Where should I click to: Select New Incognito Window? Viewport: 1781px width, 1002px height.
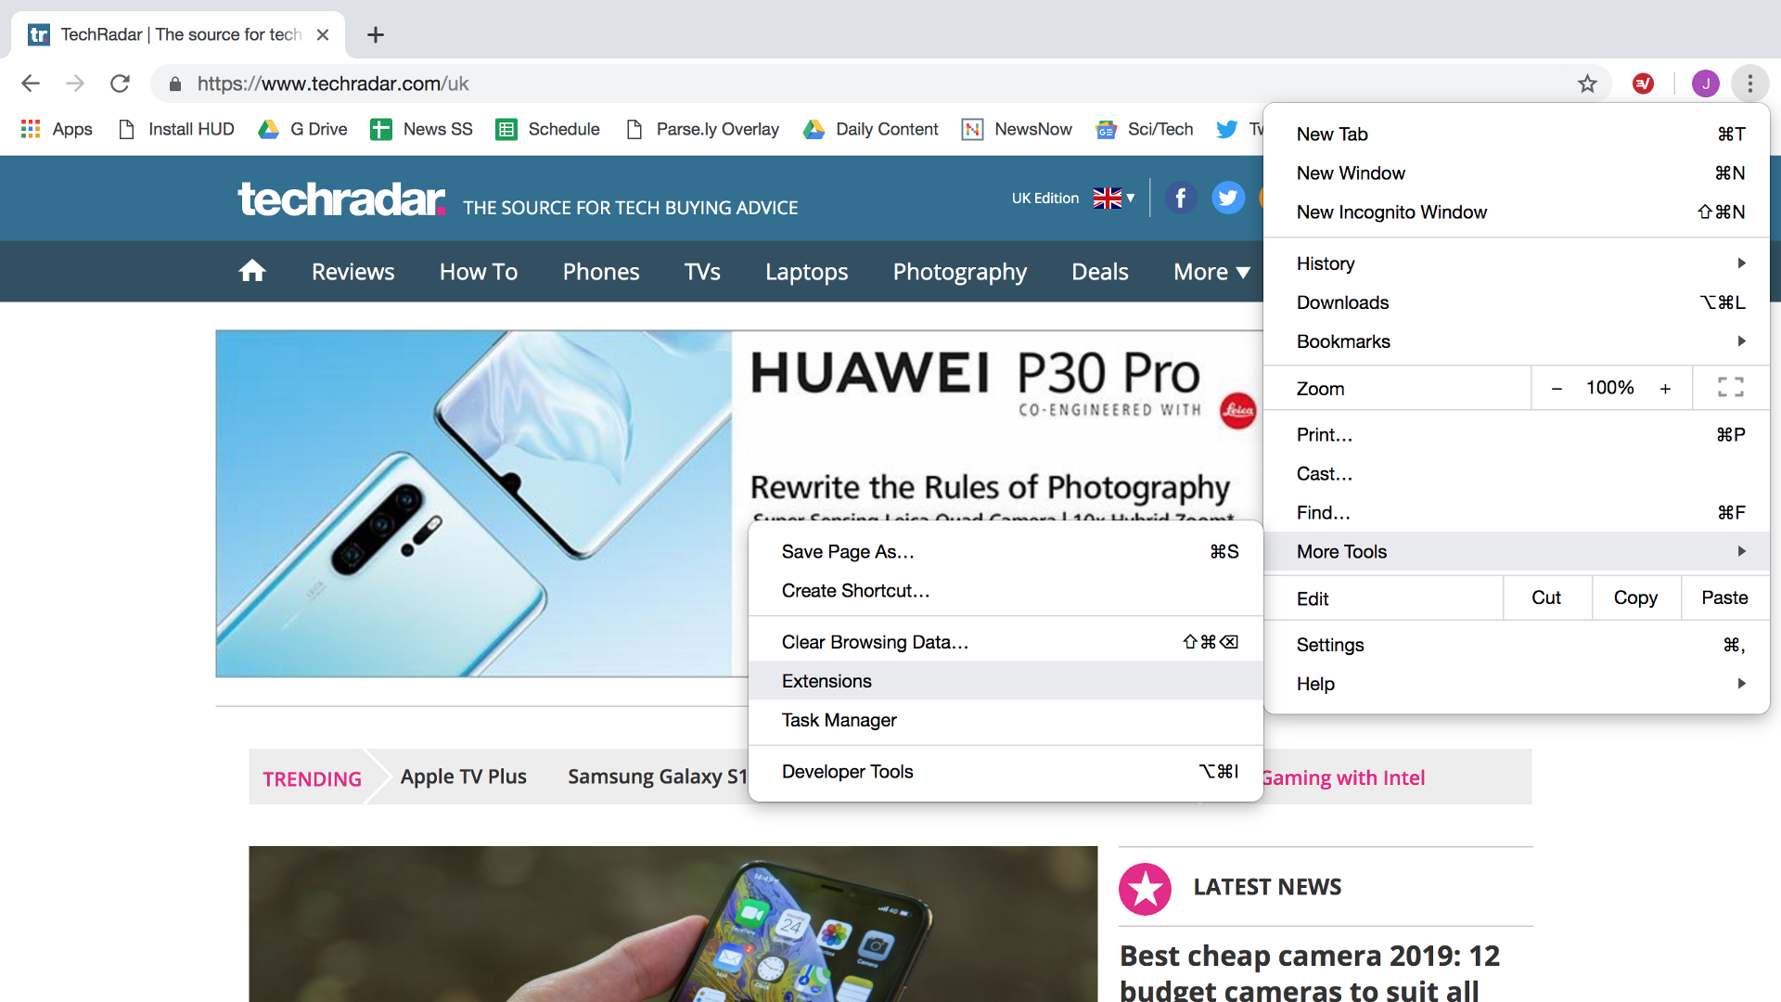click(1516, 212)
